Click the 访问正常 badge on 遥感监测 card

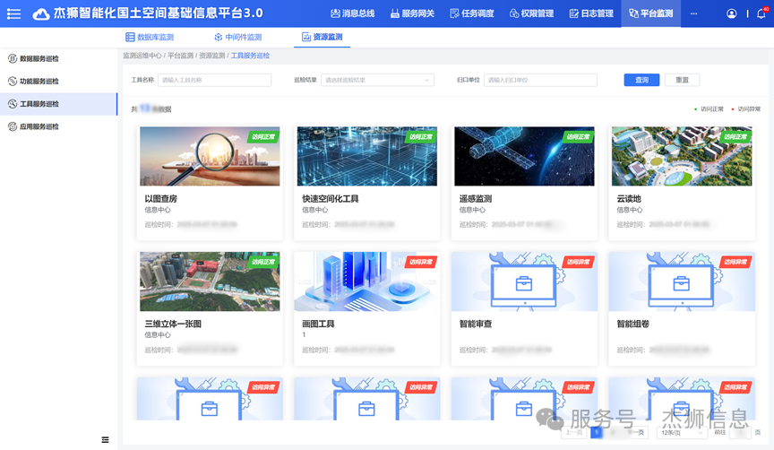click(579, 137)
